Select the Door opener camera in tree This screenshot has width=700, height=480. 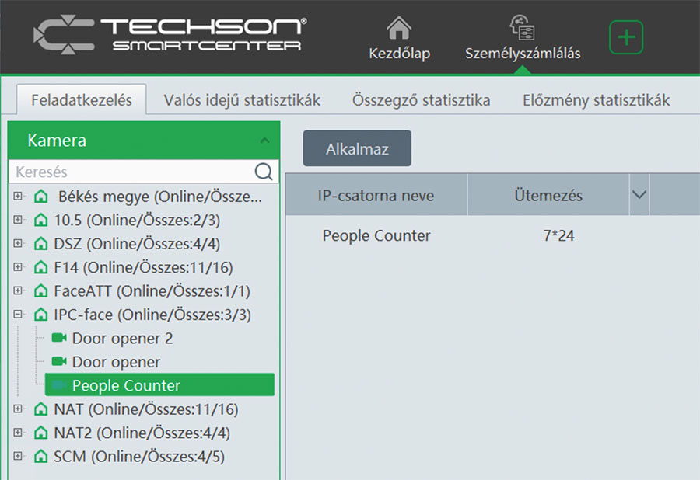(x=116, y=362)
